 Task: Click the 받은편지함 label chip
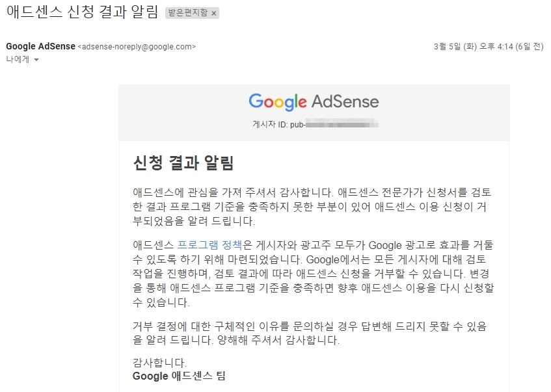coord(188,13)
